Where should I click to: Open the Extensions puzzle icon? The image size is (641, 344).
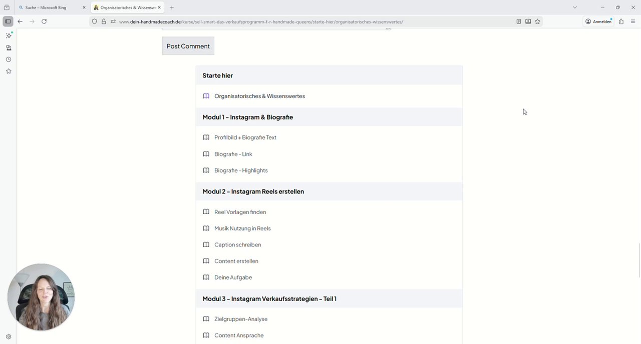tap(621, 21)
